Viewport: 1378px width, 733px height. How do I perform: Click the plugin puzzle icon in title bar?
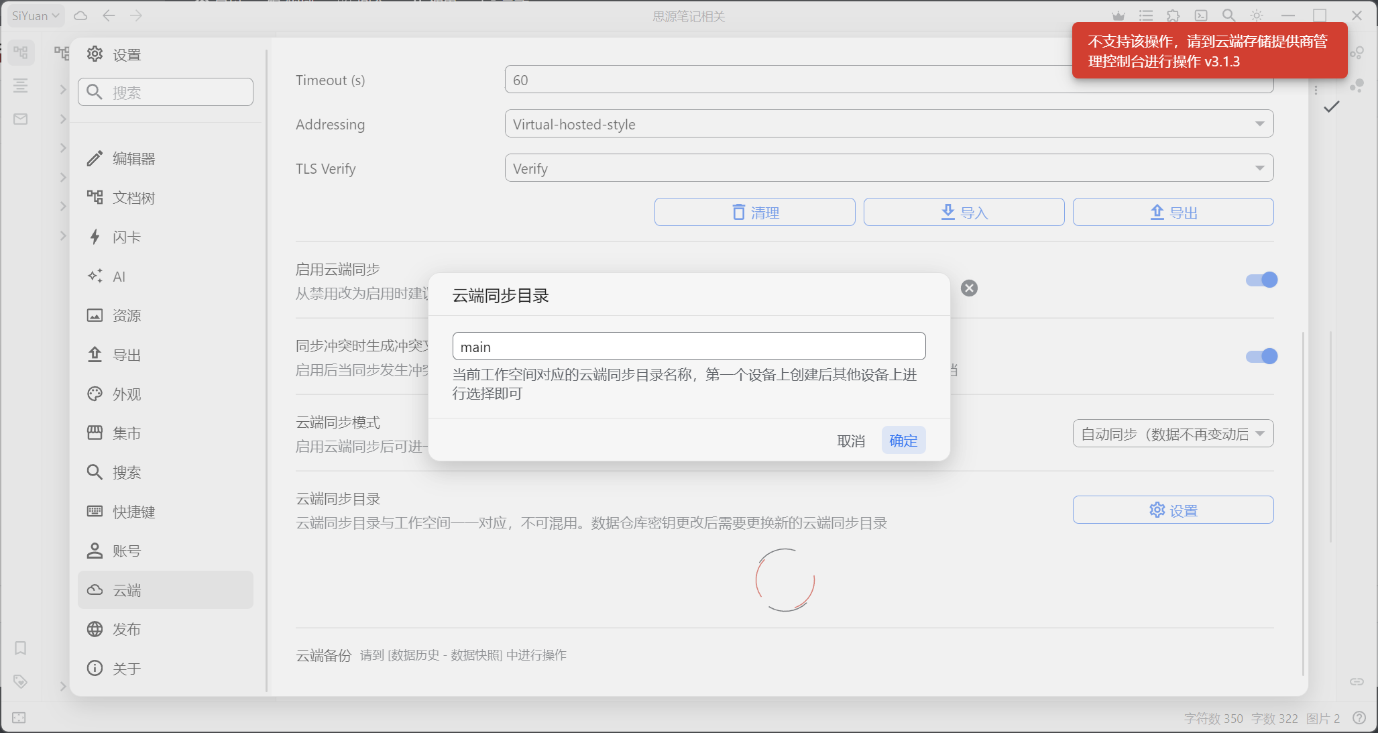click(x=1173, y=15)
